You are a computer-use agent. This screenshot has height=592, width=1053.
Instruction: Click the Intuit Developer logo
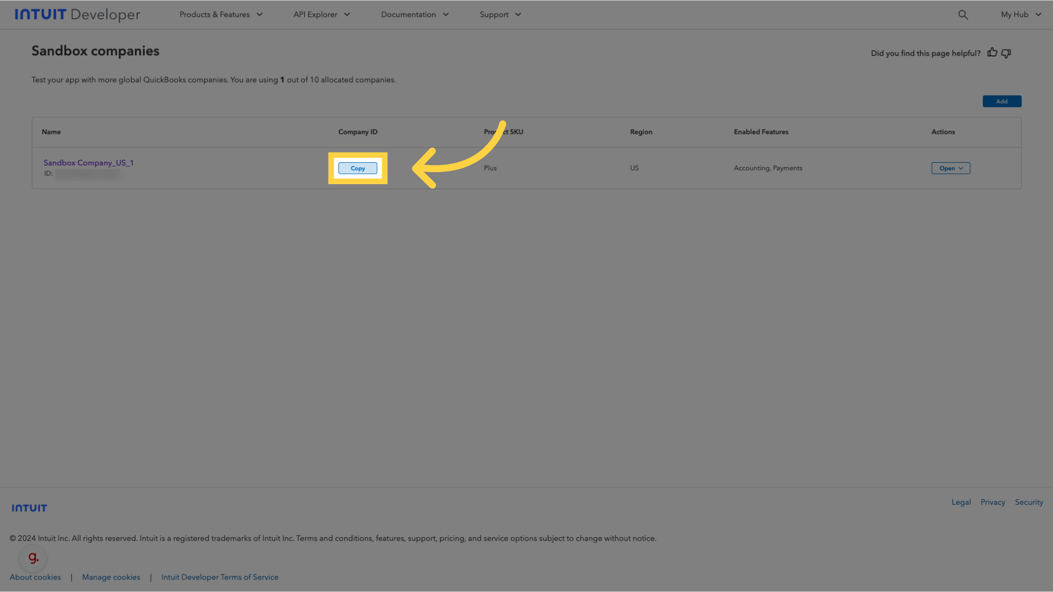[77, 15]
